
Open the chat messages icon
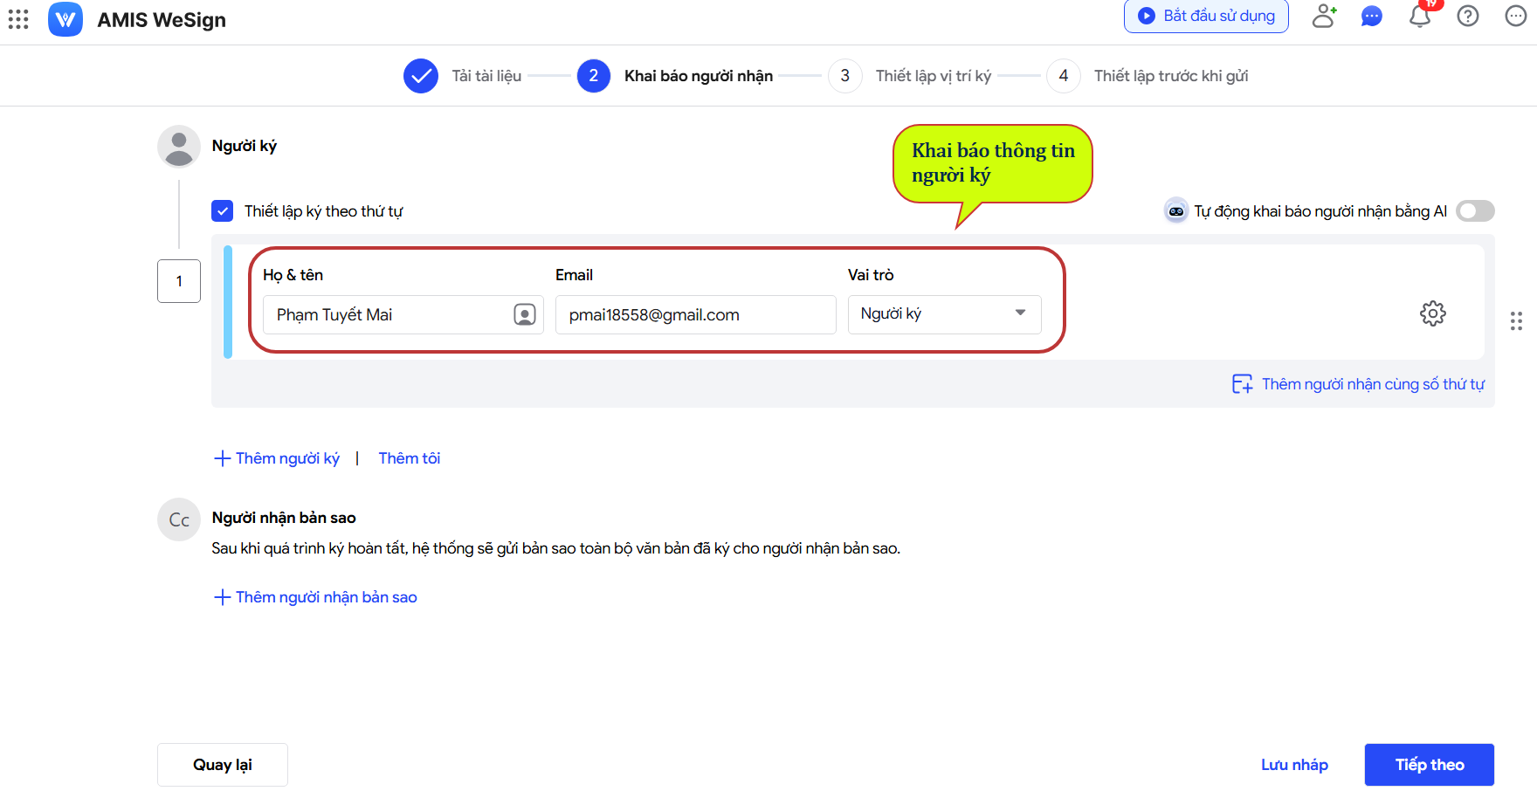(1372, 16)
